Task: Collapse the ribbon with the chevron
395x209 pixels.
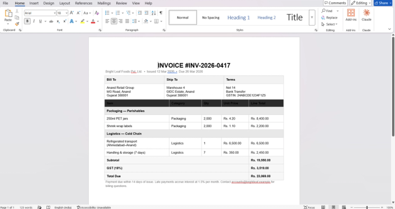Action: [x=389, y=30]
